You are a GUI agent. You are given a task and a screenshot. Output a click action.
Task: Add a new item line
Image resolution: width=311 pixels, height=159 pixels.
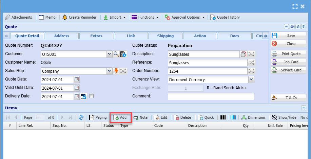click(x=120, y=117)
